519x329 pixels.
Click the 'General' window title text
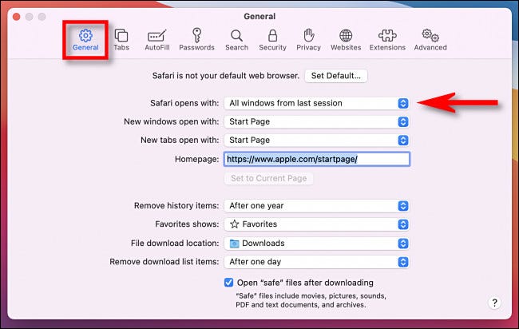[x=259, y=17]
